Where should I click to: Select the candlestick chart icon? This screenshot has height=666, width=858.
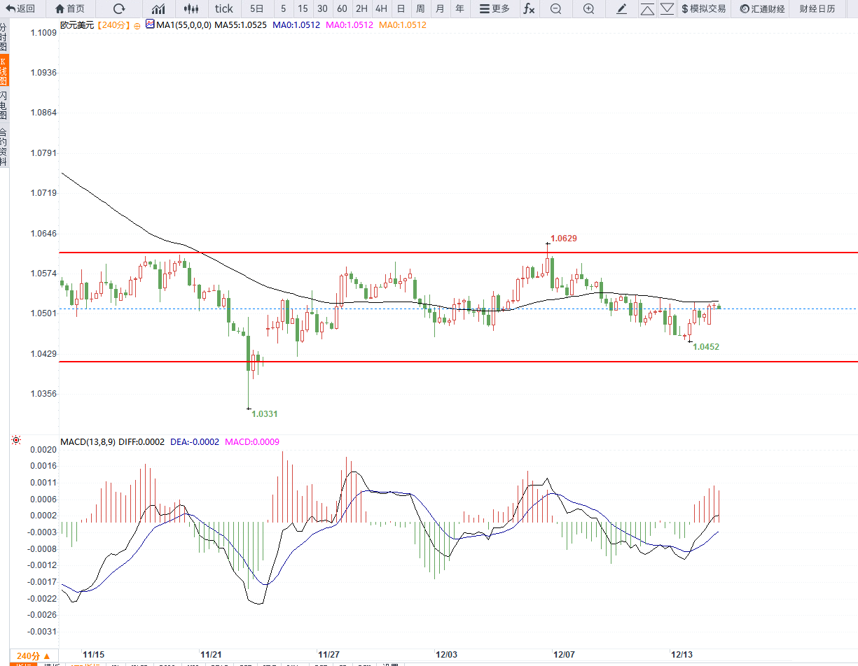tap(191, 9)
